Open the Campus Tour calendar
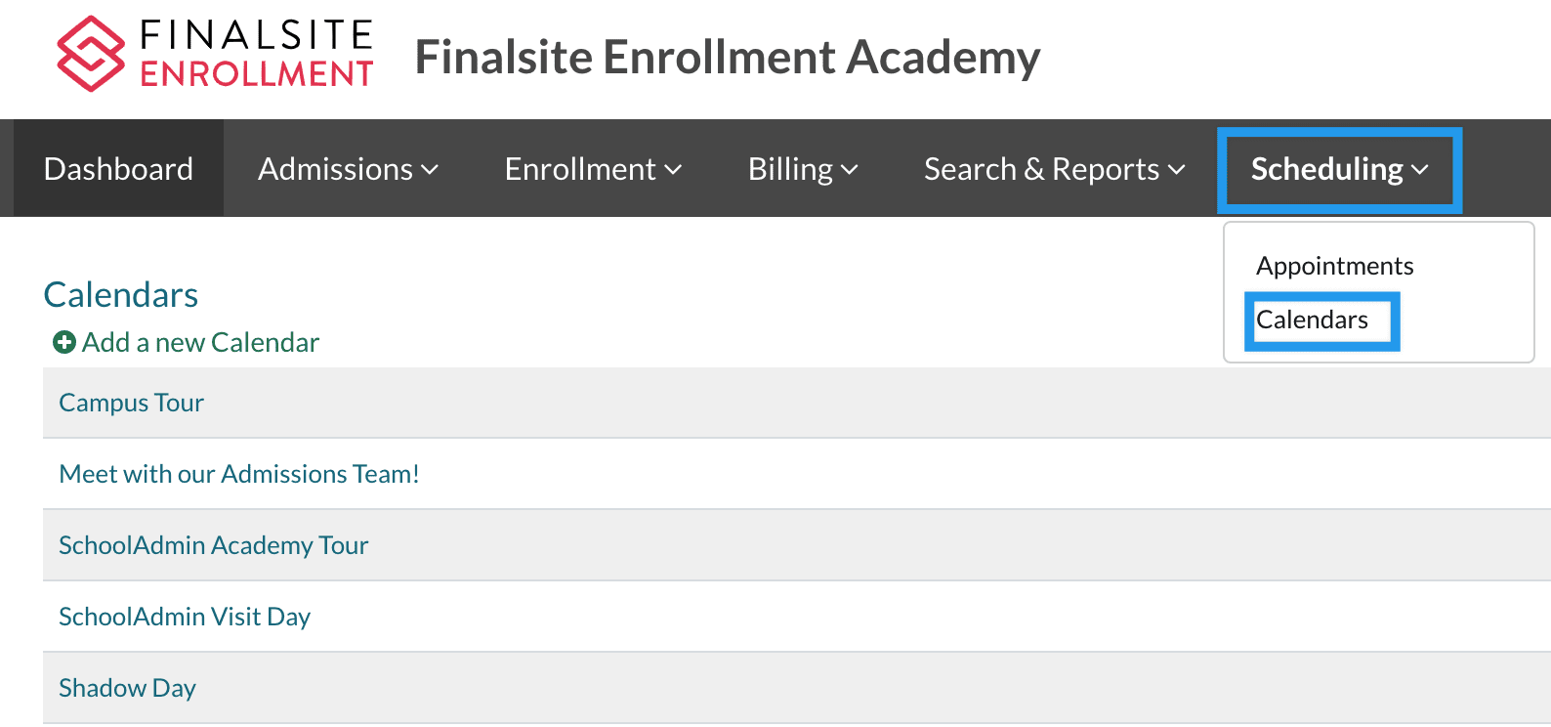1551x727 pixels. (x=131, y=403)
